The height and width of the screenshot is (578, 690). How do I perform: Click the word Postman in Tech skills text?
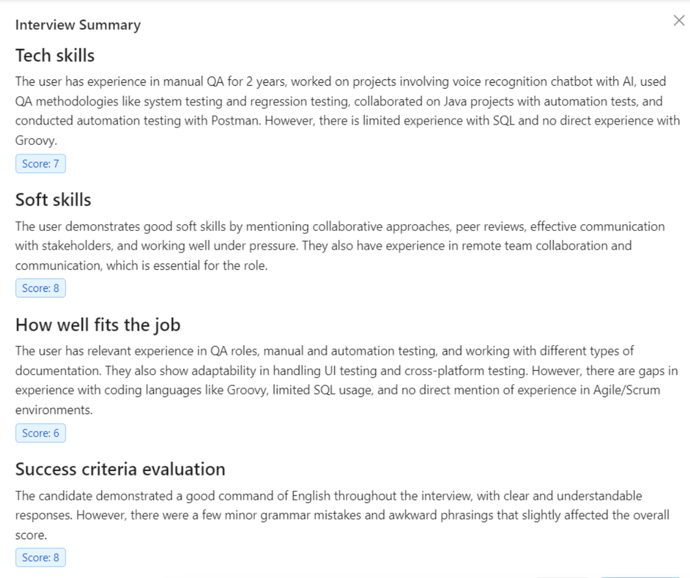pyautogui.click(x=240, y=121)
